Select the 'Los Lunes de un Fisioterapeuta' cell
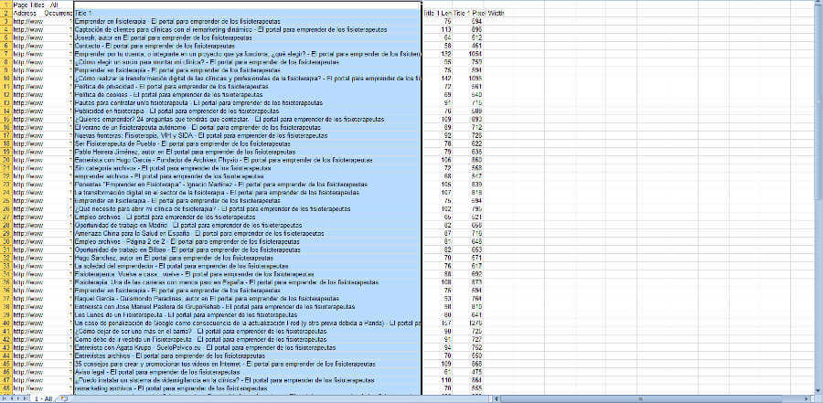Image resolution: width=823 pixels, height=403 pixels. [x=247, y=315]
